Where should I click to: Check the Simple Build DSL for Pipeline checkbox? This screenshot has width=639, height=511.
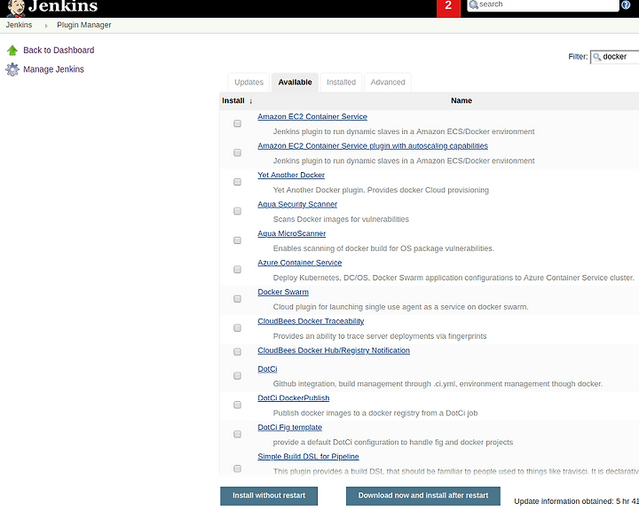coord(237,468)
